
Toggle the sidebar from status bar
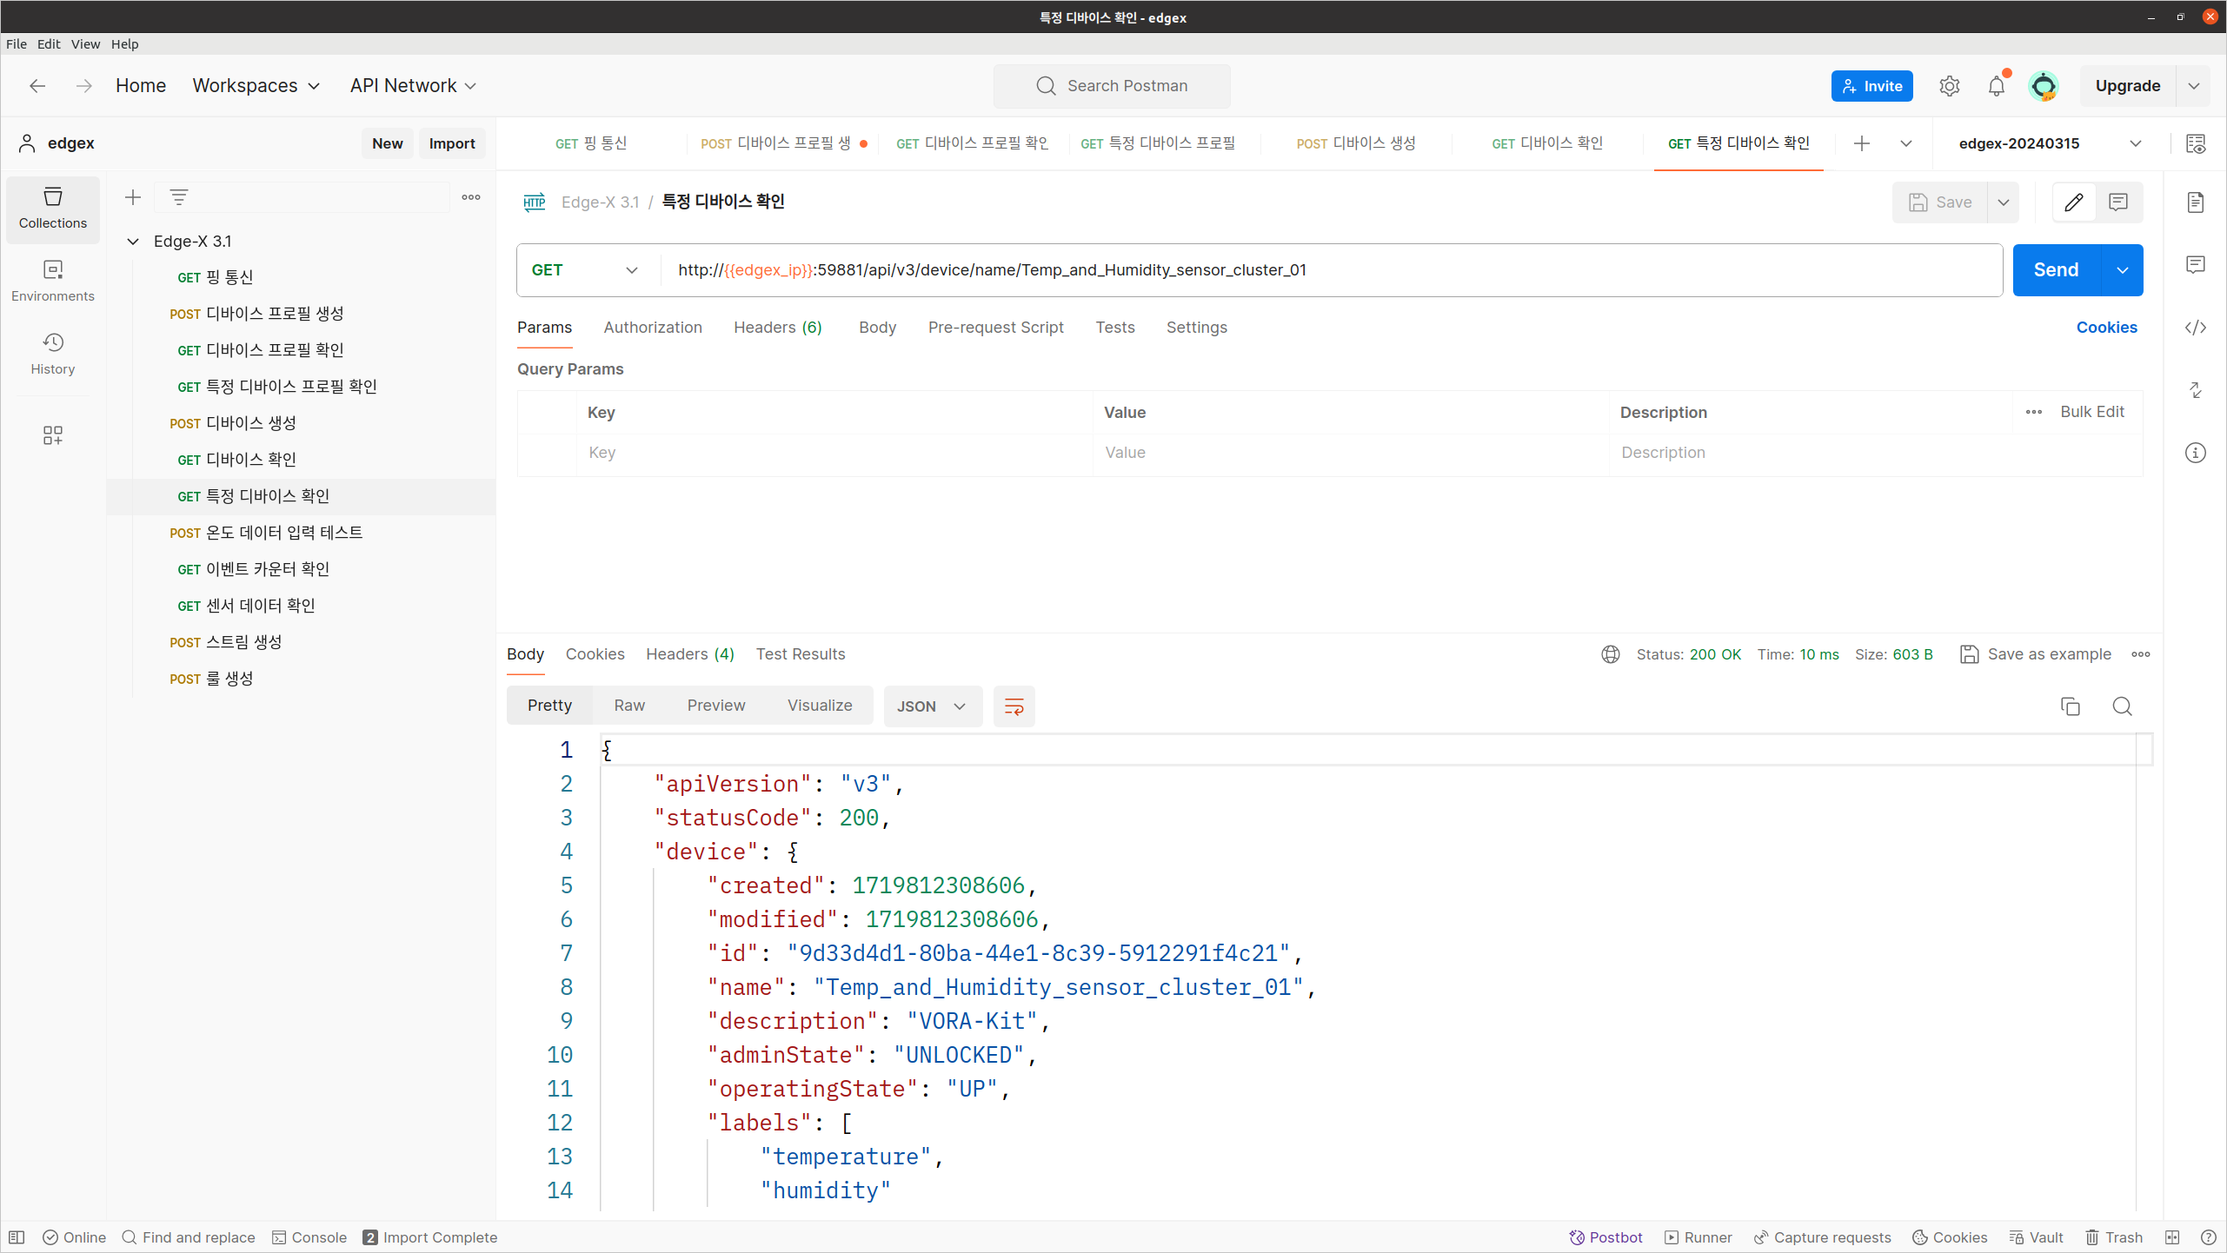[x=17, y=1237]
